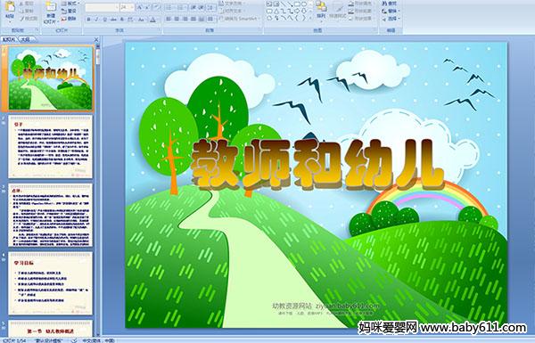Click the Paste clipboard icon
Image resolution: width=535 pixels, height=343 pixels.
(x=10, y=7)
